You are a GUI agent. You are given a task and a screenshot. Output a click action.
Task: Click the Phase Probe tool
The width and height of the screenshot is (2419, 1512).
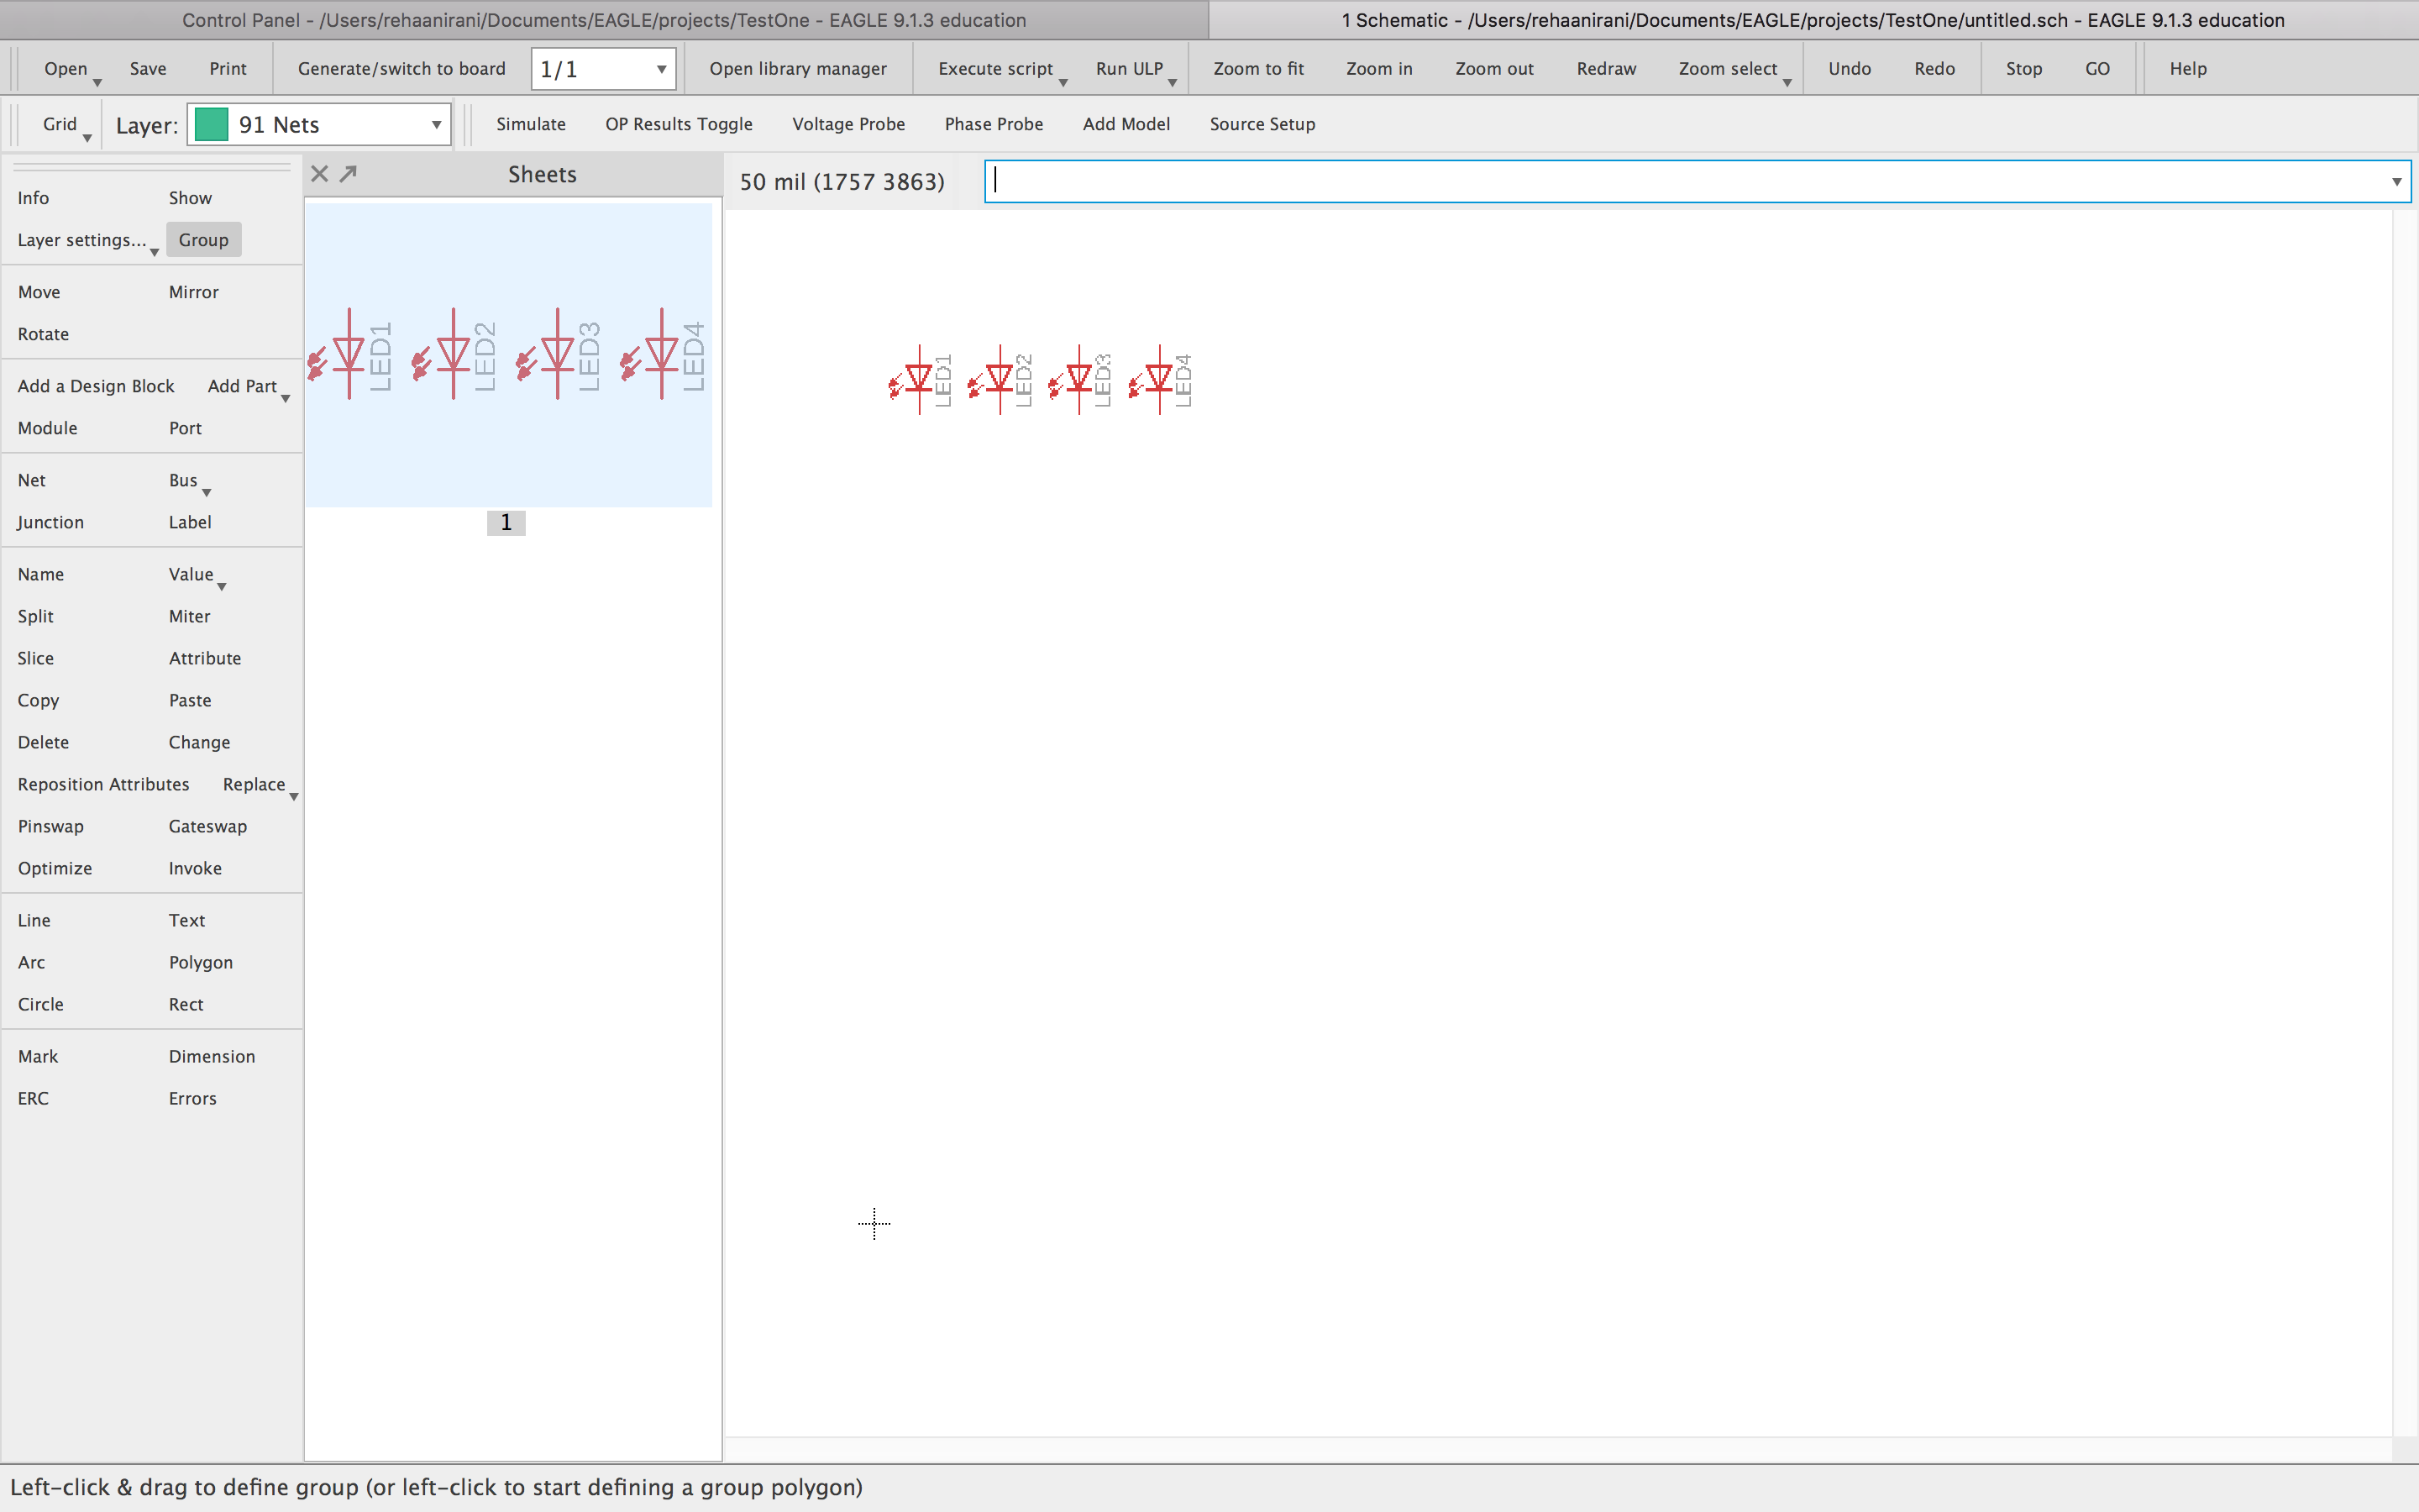(993, 123)
